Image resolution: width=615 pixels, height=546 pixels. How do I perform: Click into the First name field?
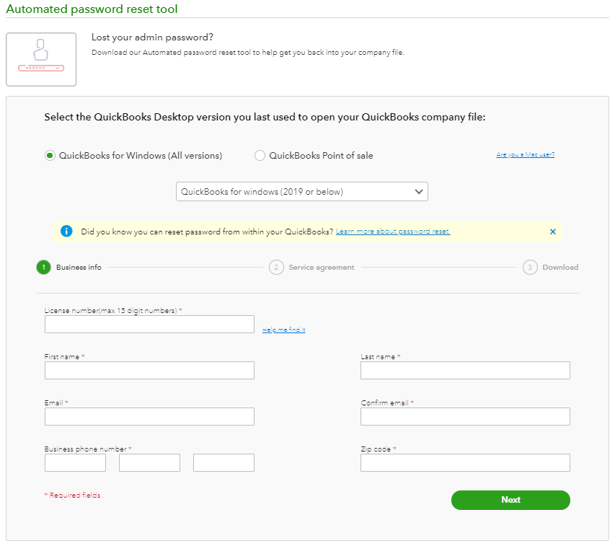pos(149,370)
